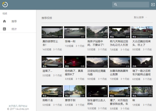Click the login icon at top right
The width and height of the screenshot is (156, 111).
[153, 4]
